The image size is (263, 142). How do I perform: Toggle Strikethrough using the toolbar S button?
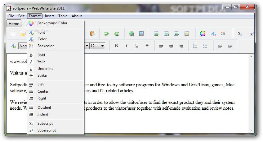coord(147,46)
